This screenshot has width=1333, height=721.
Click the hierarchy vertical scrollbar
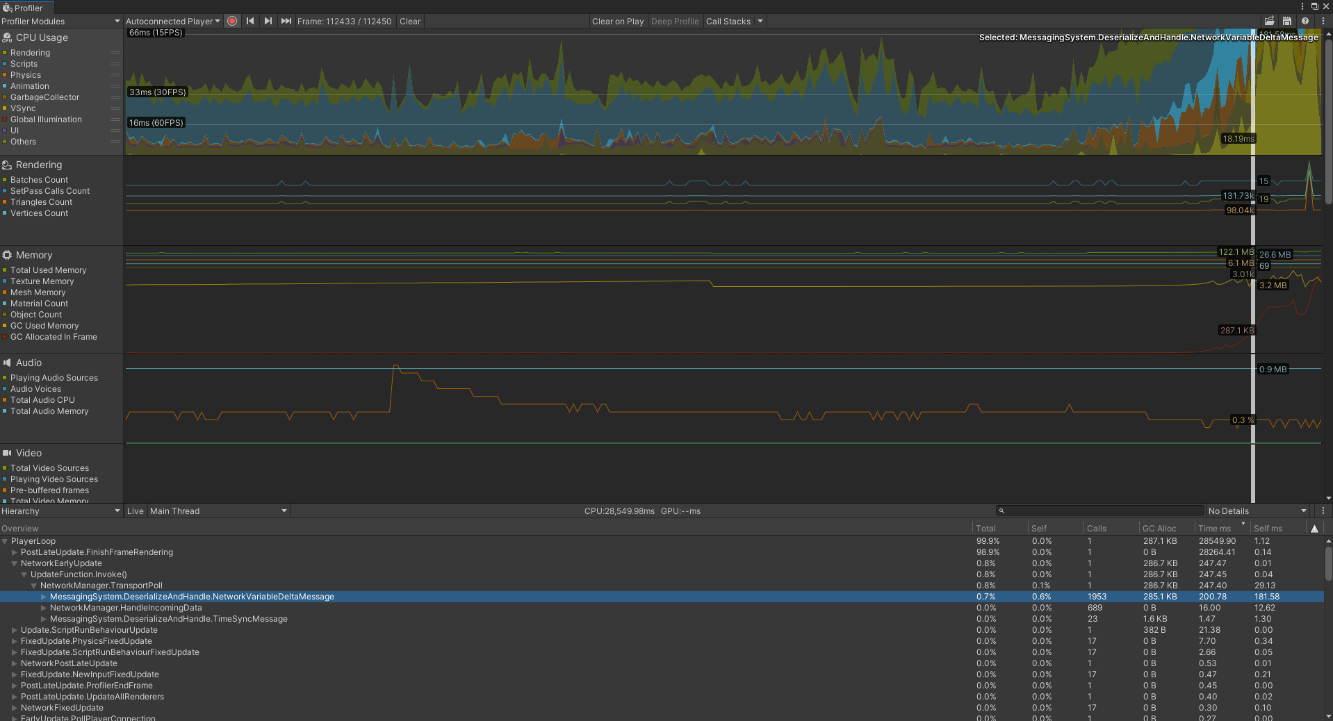tap(1329, 563)
